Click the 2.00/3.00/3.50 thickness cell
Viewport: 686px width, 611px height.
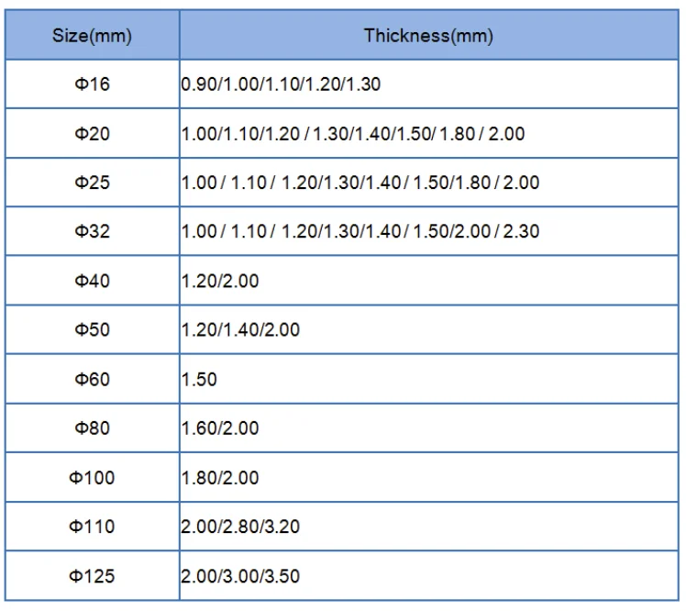(240, 577)
